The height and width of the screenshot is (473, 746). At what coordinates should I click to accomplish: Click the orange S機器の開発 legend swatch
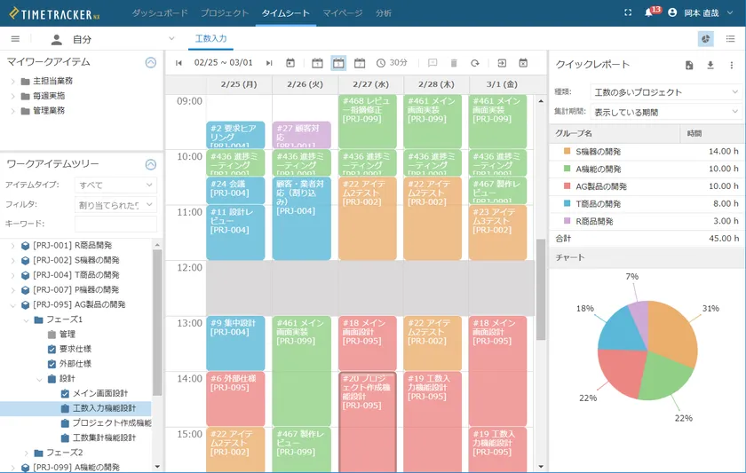pos(567,152)
